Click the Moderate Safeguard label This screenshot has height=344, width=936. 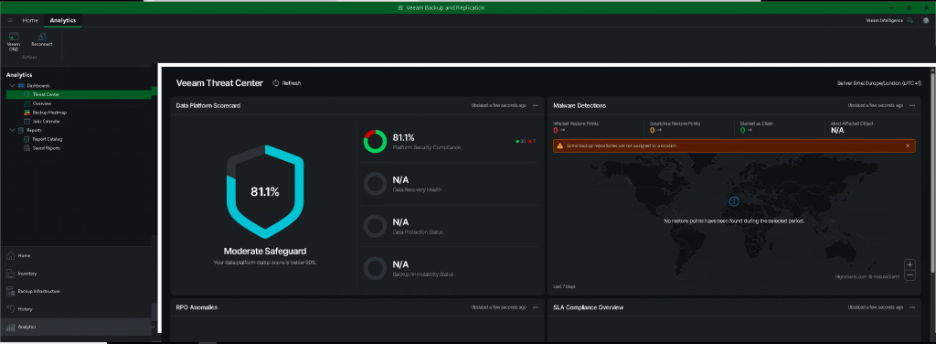[265, 252]
